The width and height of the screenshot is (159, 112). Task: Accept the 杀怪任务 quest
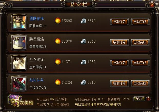pyautogui.click(x=120, y=83)
